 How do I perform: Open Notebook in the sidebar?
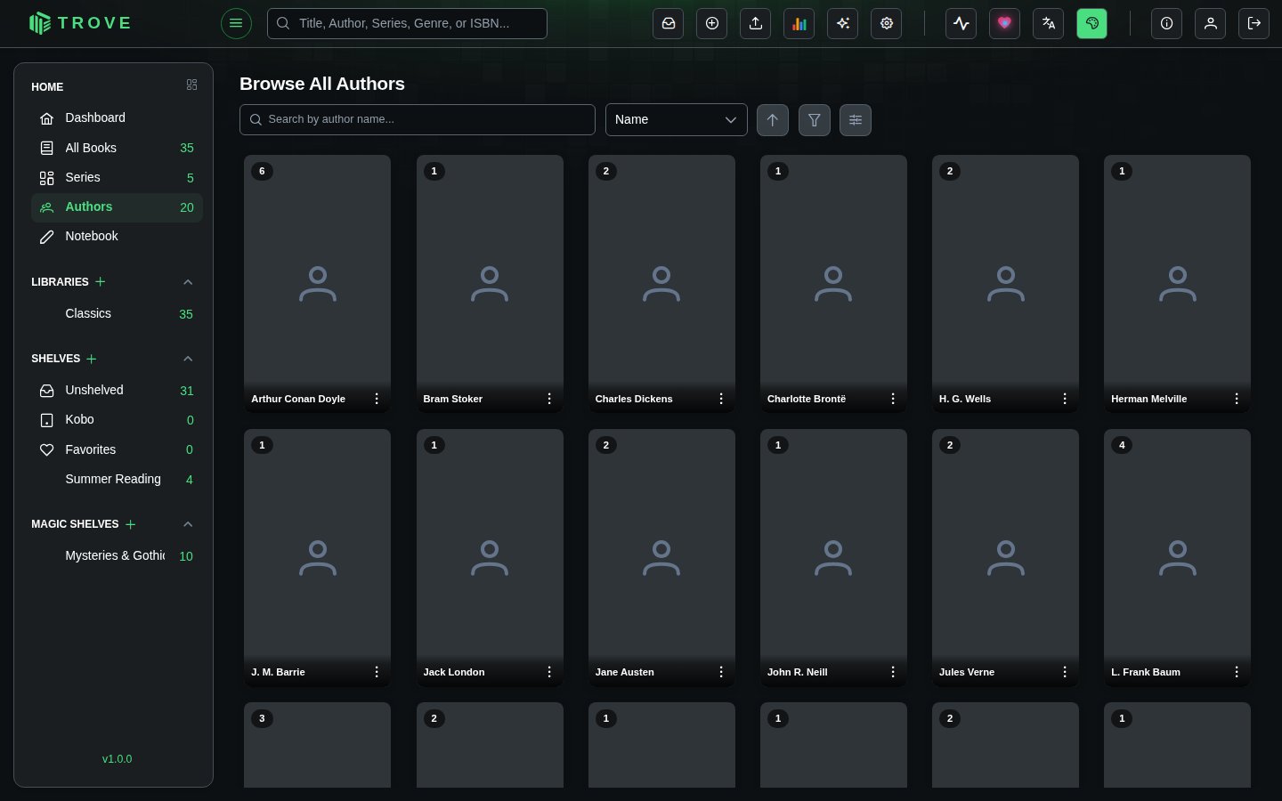tap(118, 237)
